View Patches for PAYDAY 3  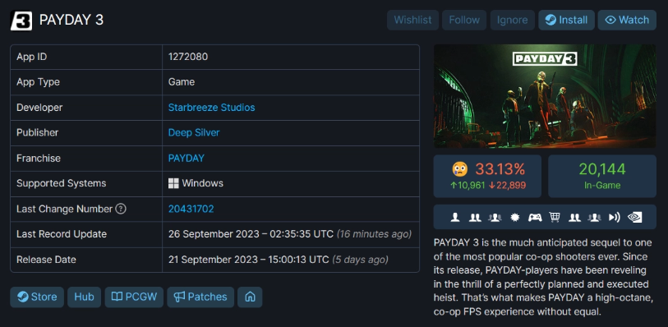pyautogui.click(x=200, y=297)
